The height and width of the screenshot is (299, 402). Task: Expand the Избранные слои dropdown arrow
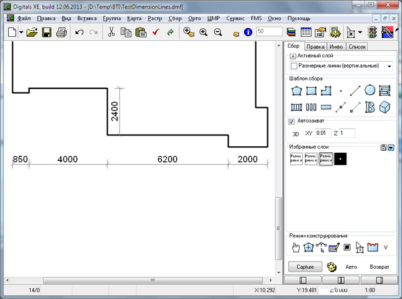391,147
